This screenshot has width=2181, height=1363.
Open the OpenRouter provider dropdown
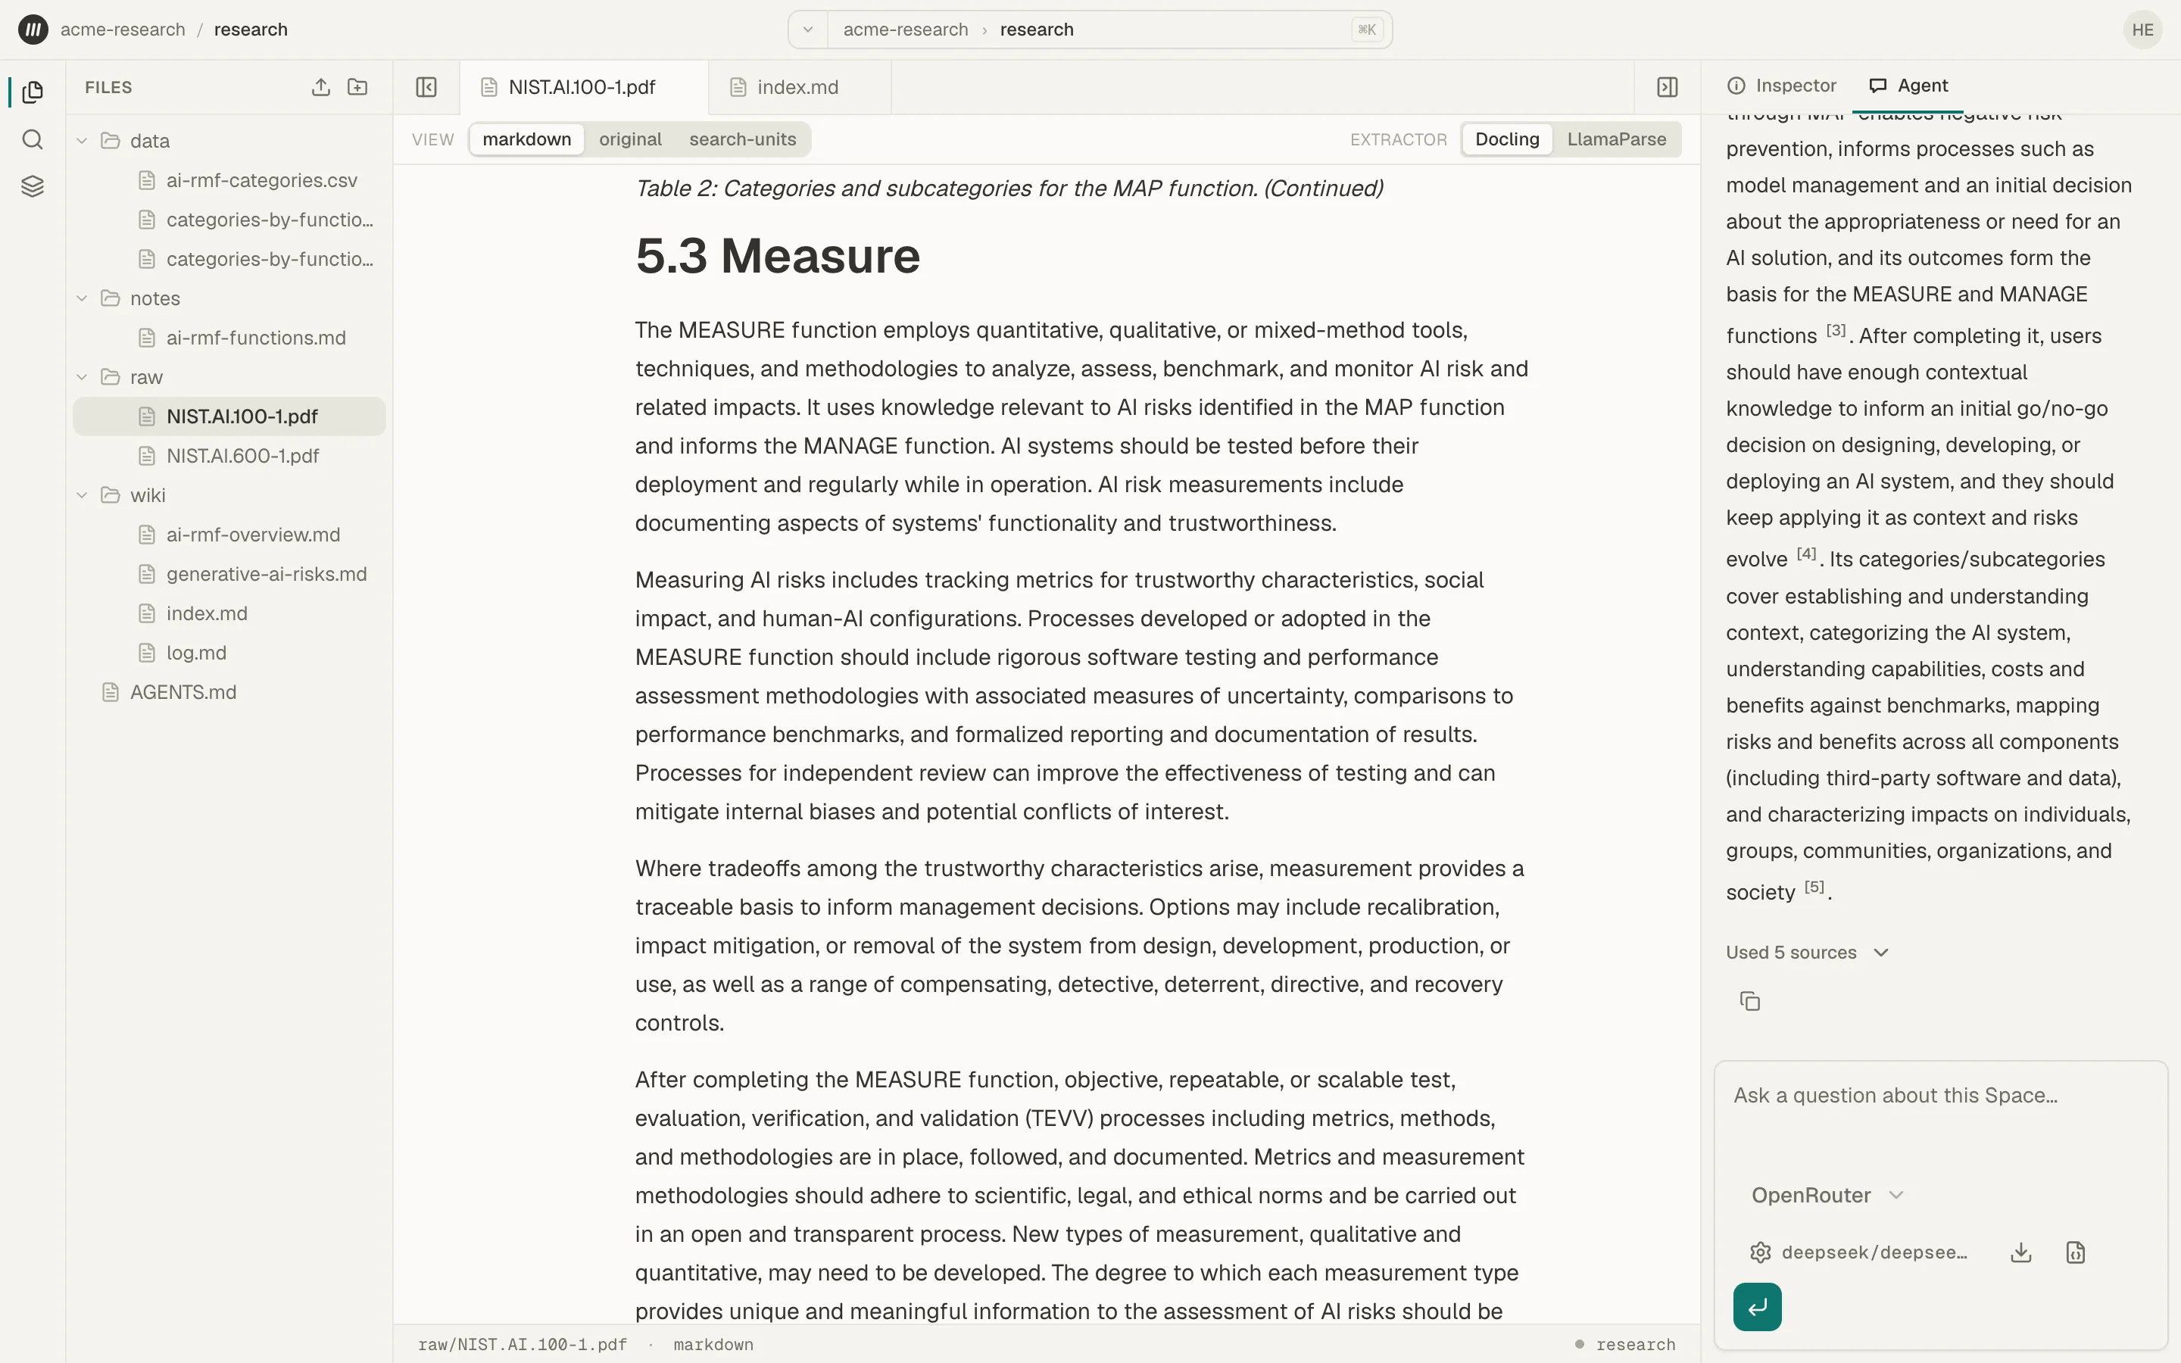[x=1827, y=1196]
